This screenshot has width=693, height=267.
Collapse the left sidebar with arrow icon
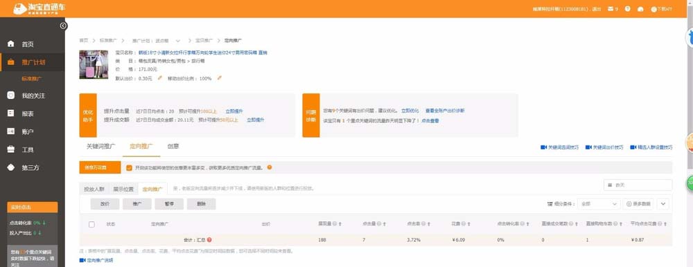pos(63,26)
